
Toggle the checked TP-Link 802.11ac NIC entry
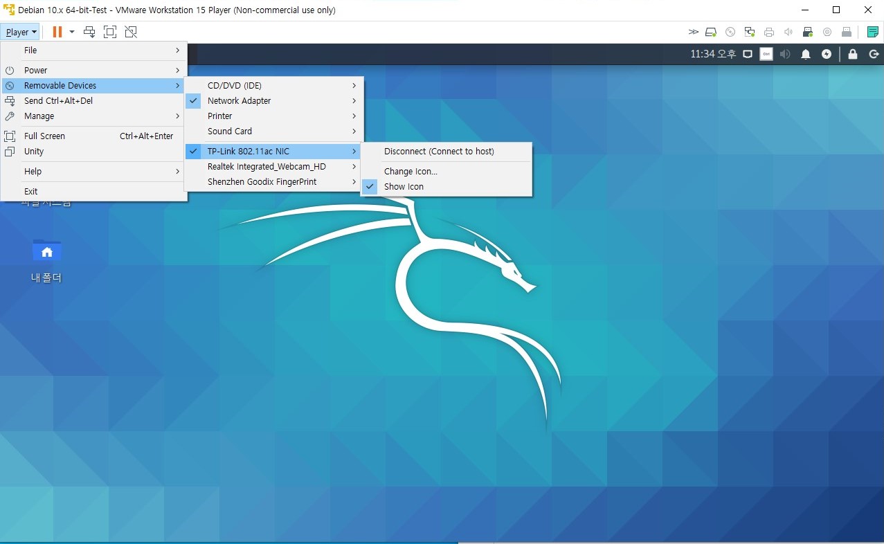pos(273,152)
